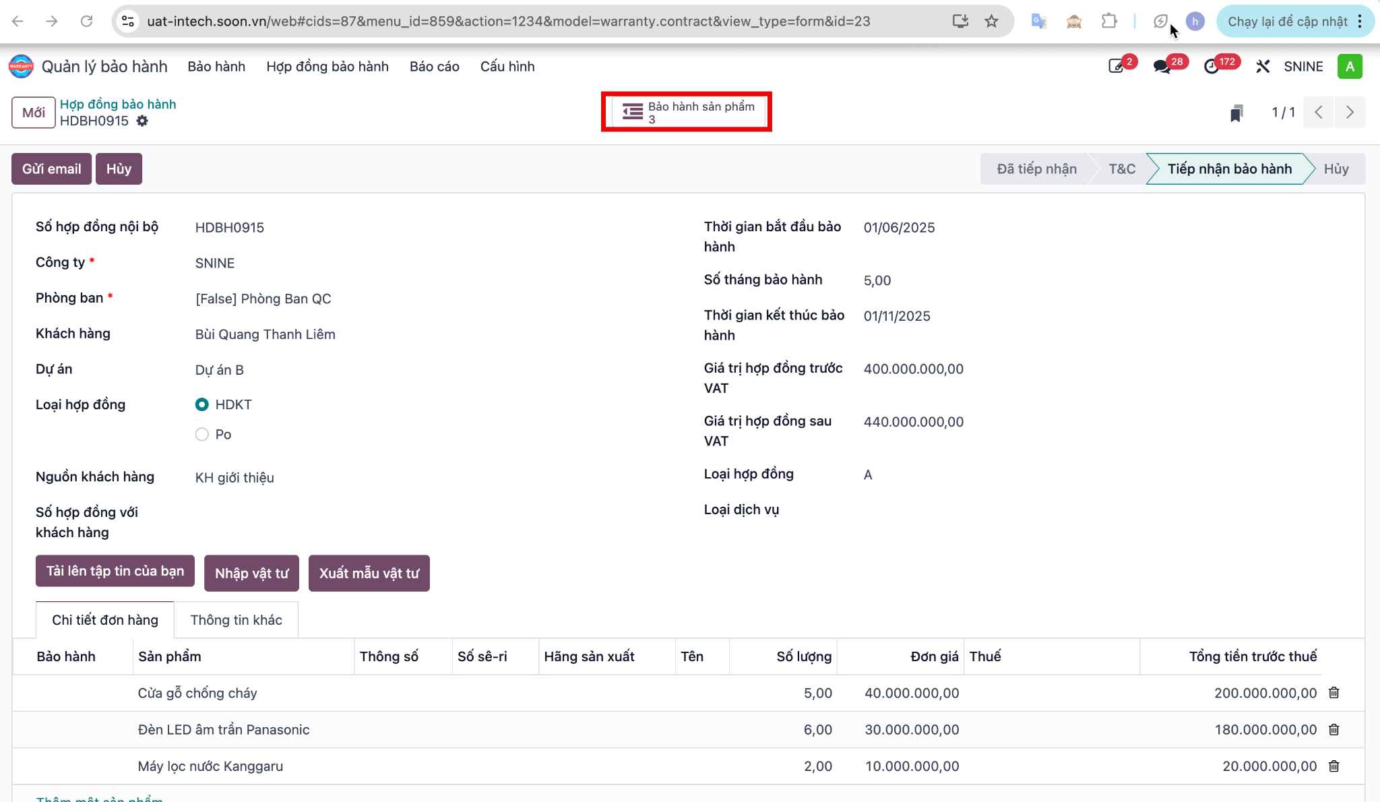Open the SNINE company switcher
The height and width of the screenshot is (802, 1380).
pos(1303,66)
